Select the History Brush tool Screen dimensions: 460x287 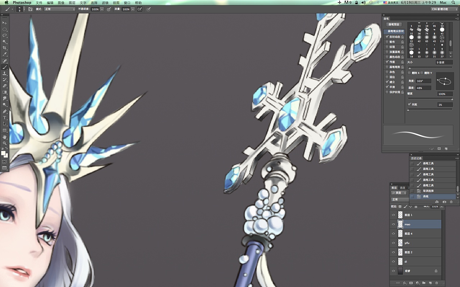click(x=5, y=79)
